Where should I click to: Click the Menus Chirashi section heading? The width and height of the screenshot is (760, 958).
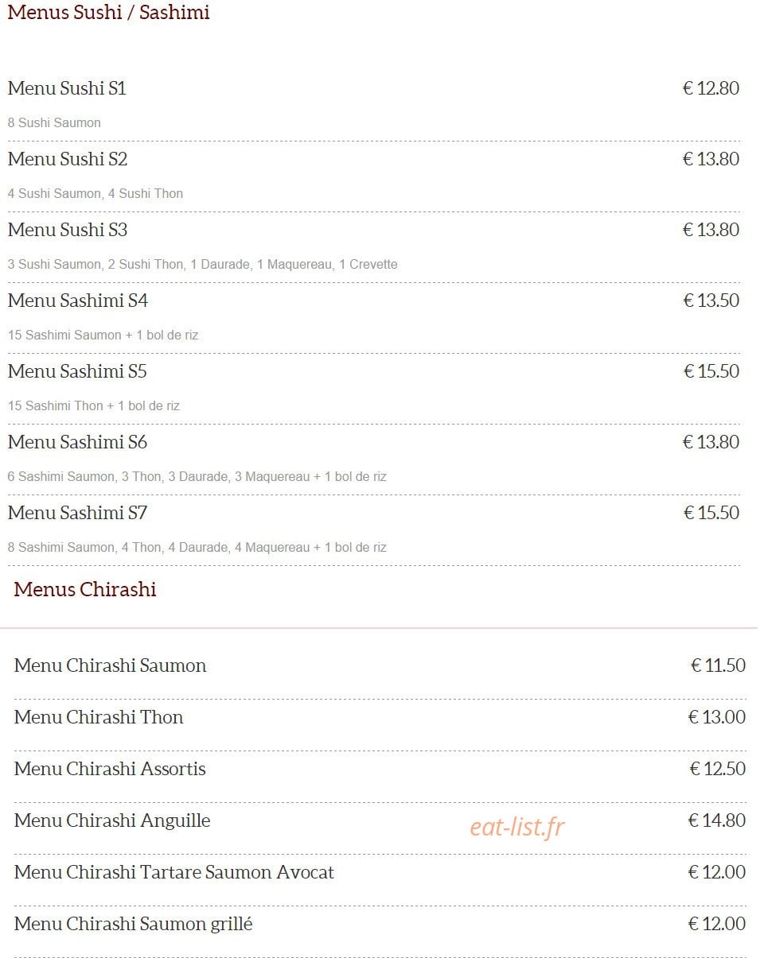coord(85,589)
